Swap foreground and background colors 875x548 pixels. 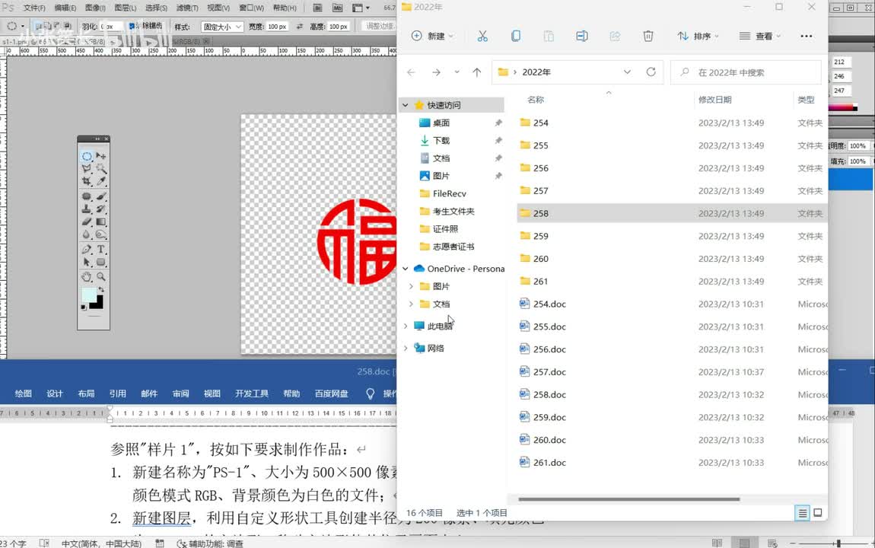point(101,290)
